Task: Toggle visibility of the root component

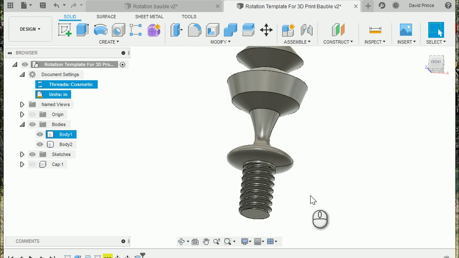Action: pyautogui.click(x=25, y=64)
